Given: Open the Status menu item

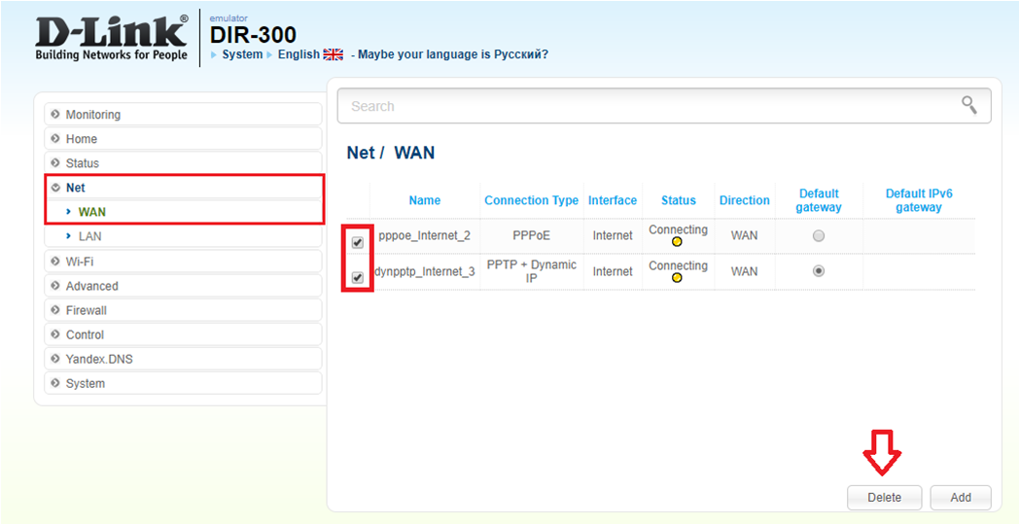Looking at the screenshot, I should click(x=82, y=163).
